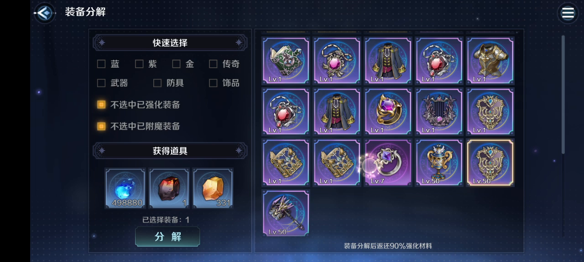Open the hamburger menu icon
Image resolution: width=584 pixels, height=262 pixels.
pos(568,13)
